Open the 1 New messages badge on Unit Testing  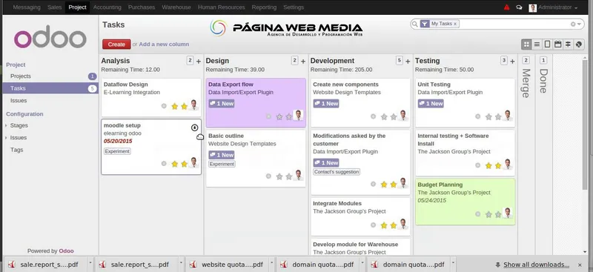431,104
